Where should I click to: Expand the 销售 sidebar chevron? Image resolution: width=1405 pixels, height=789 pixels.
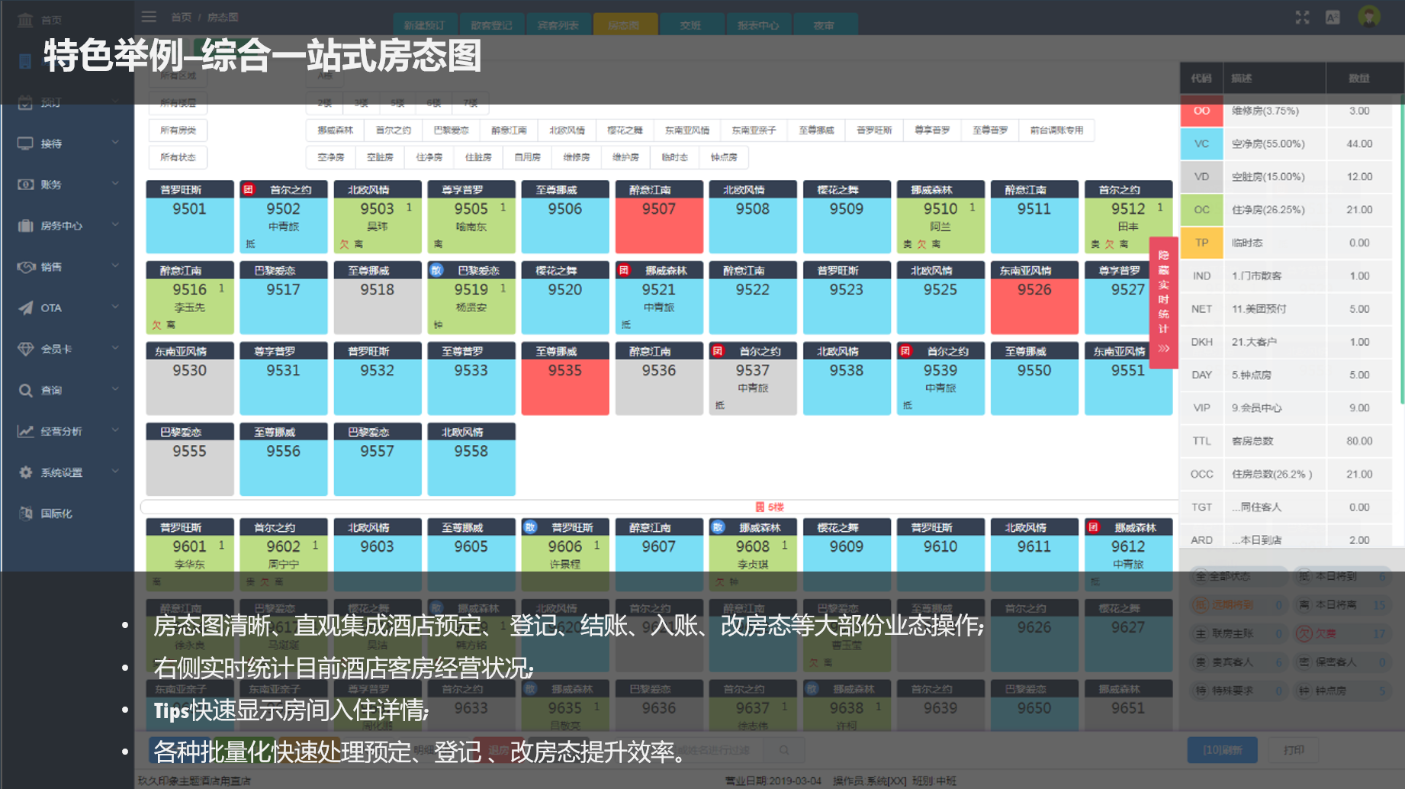115,266
